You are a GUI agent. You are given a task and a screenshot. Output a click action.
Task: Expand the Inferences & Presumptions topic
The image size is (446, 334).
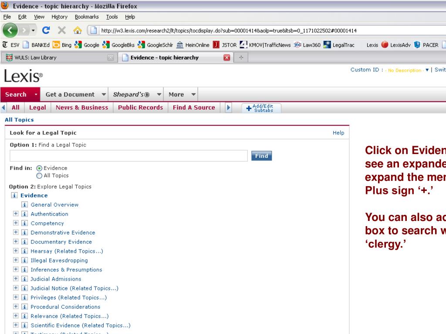point(16,269)
